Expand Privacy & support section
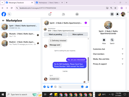Screen dimensions: 129x97 [x=108, y=64]
